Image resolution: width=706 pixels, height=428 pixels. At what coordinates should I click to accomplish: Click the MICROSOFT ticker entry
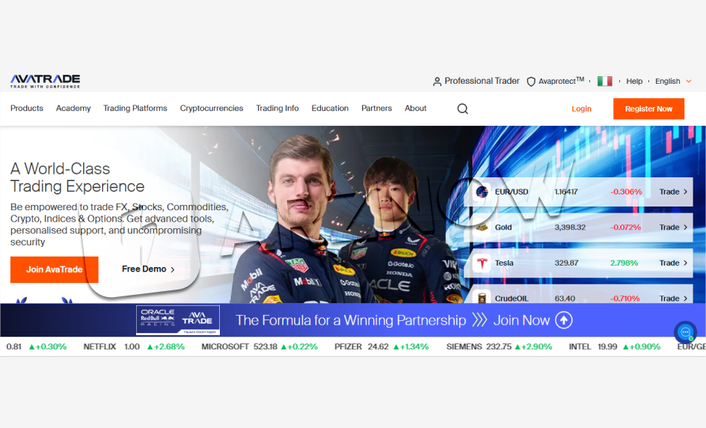(260, 346)
